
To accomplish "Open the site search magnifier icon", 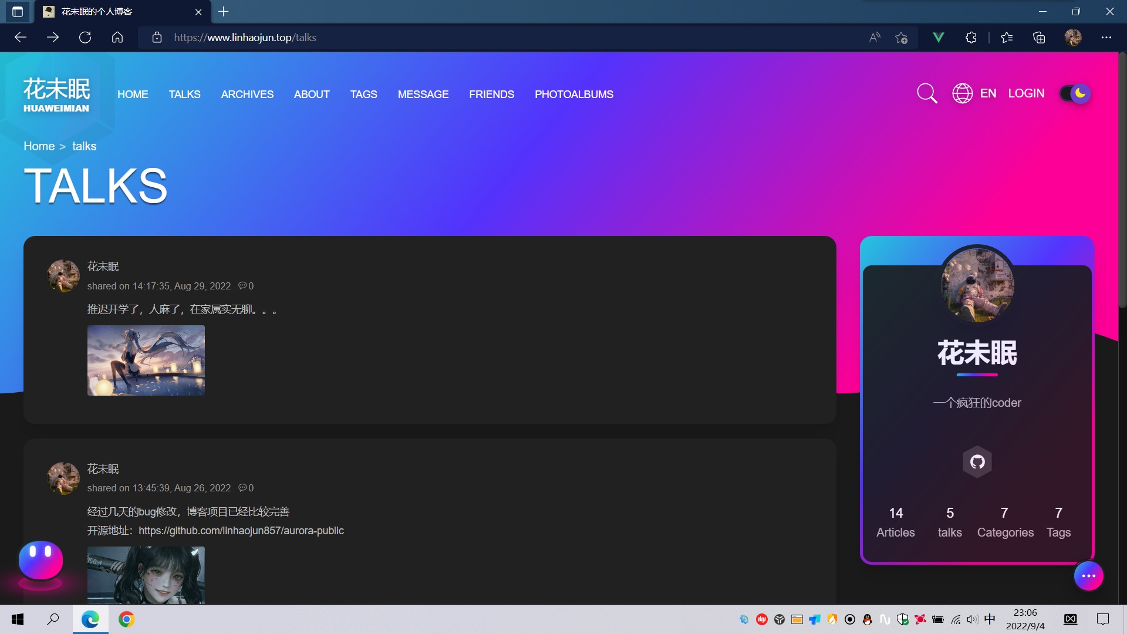I will coord(927,93).
